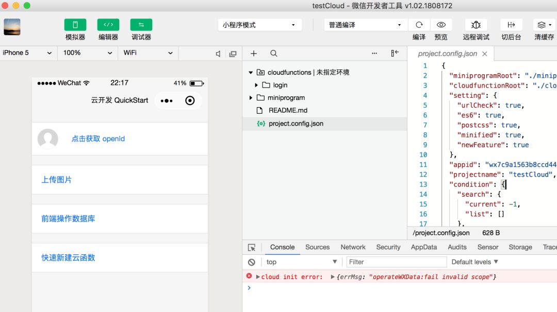Collapse the cloudfunctions folder
Image resolution: width=557 pixels, height=312 pixels.
coord(251,72)
